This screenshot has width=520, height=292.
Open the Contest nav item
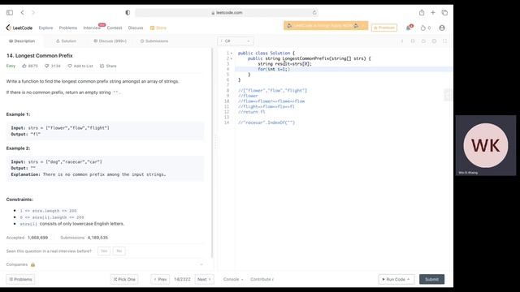click(x=115, y=28)
